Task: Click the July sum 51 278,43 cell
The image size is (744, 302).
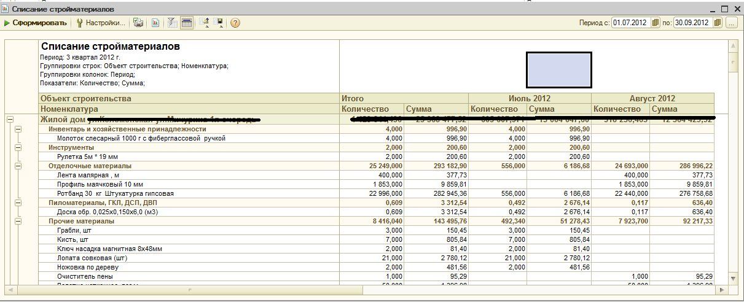Action: click(559, 221)
